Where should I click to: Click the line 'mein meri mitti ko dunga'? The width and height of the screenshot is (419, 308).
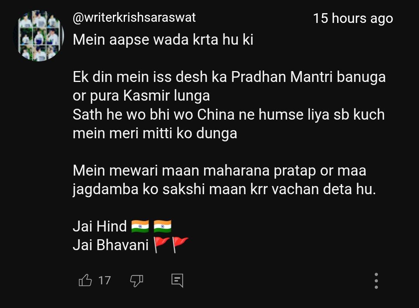tap(155, 133)
